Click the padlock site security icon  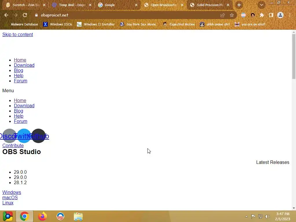(36, 15)
